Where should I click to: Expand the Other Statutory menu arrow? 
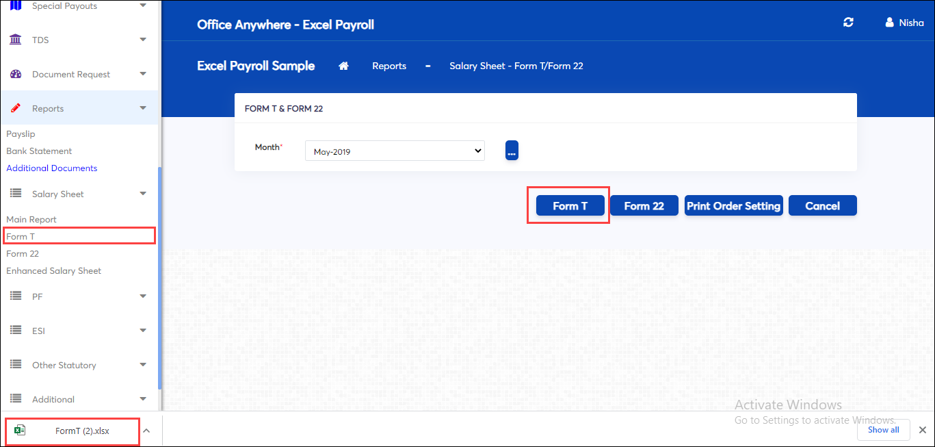coord(143,365)
